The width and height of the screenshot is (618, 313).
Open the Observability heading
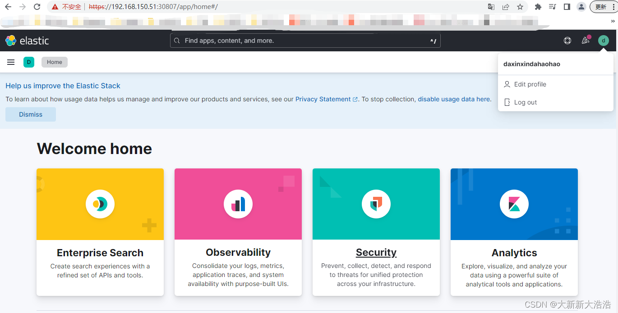[x=238, y=252]
